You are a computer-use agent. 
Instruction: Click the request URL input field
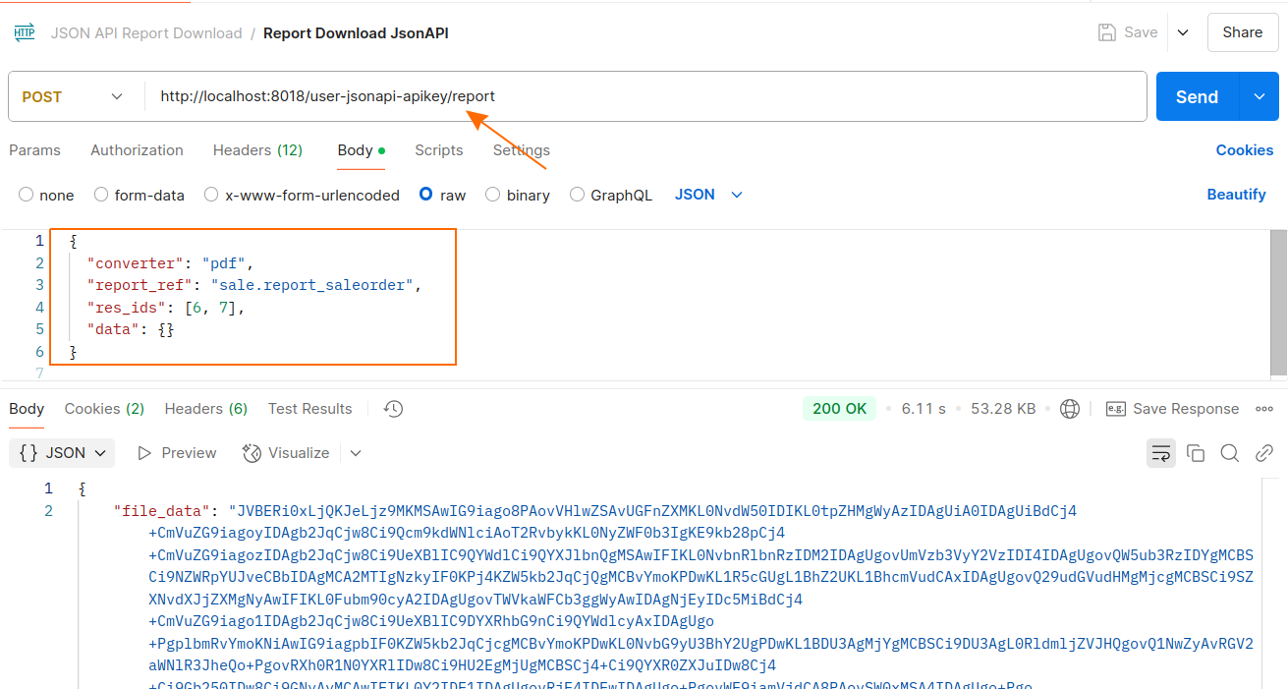click(x=639, y=96)
